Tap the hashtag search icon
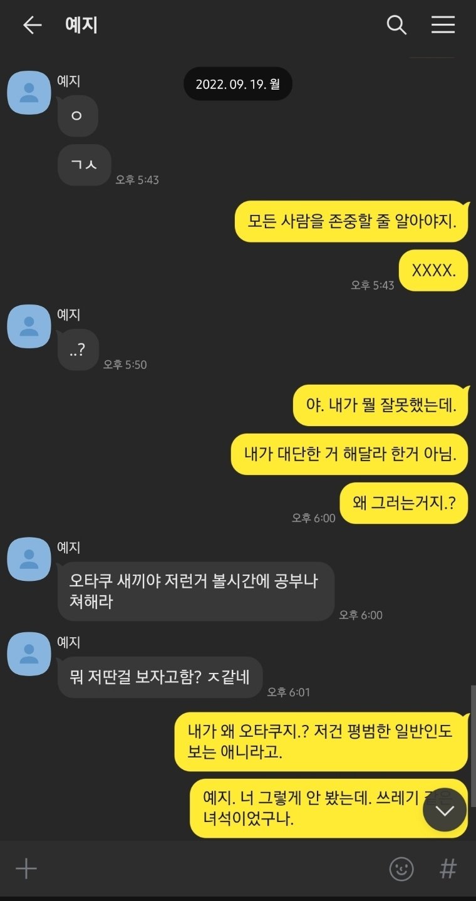 point(448,869)
